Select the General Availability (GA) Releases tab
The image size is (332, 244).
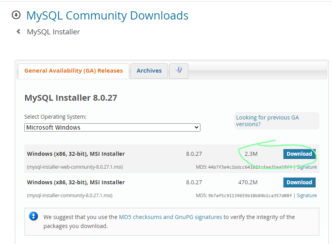pyautogui.click(x=74, y=71)
